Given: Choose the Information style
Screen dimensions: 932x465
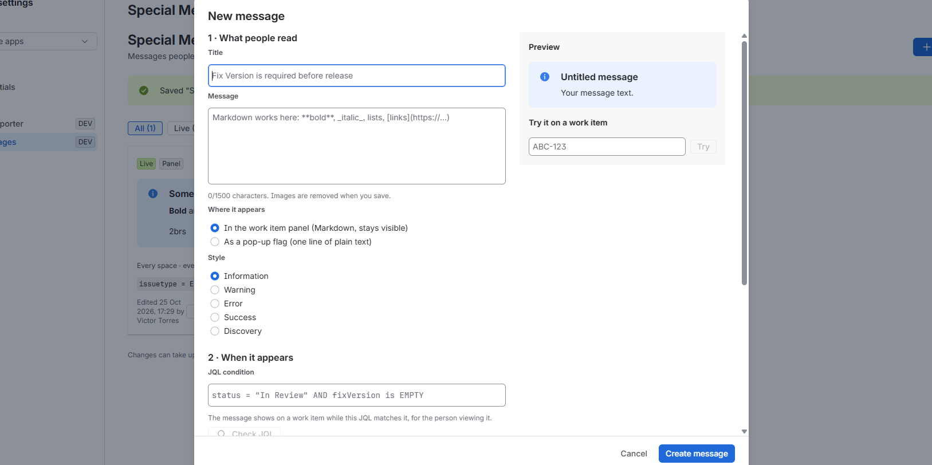Looking at the screenshot, I should coord(215,276).
